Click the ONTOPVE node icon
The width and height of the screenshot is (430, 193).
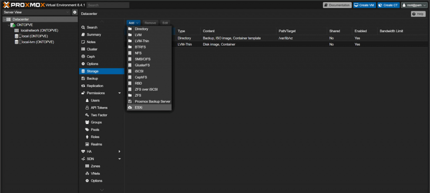(x=13, y=25)
